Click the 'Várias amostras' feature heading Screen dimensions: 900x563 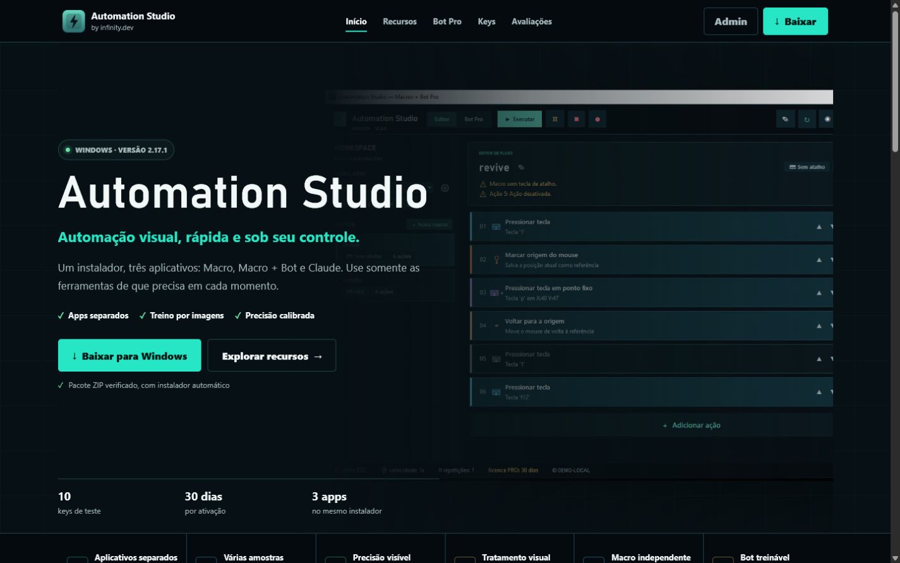254,557
